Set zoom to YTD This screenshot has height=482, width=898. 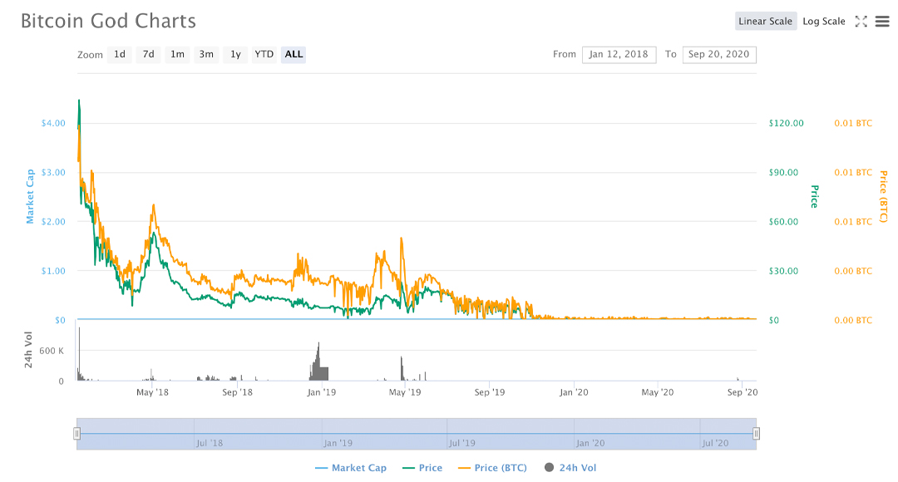[x=264, y=54]
